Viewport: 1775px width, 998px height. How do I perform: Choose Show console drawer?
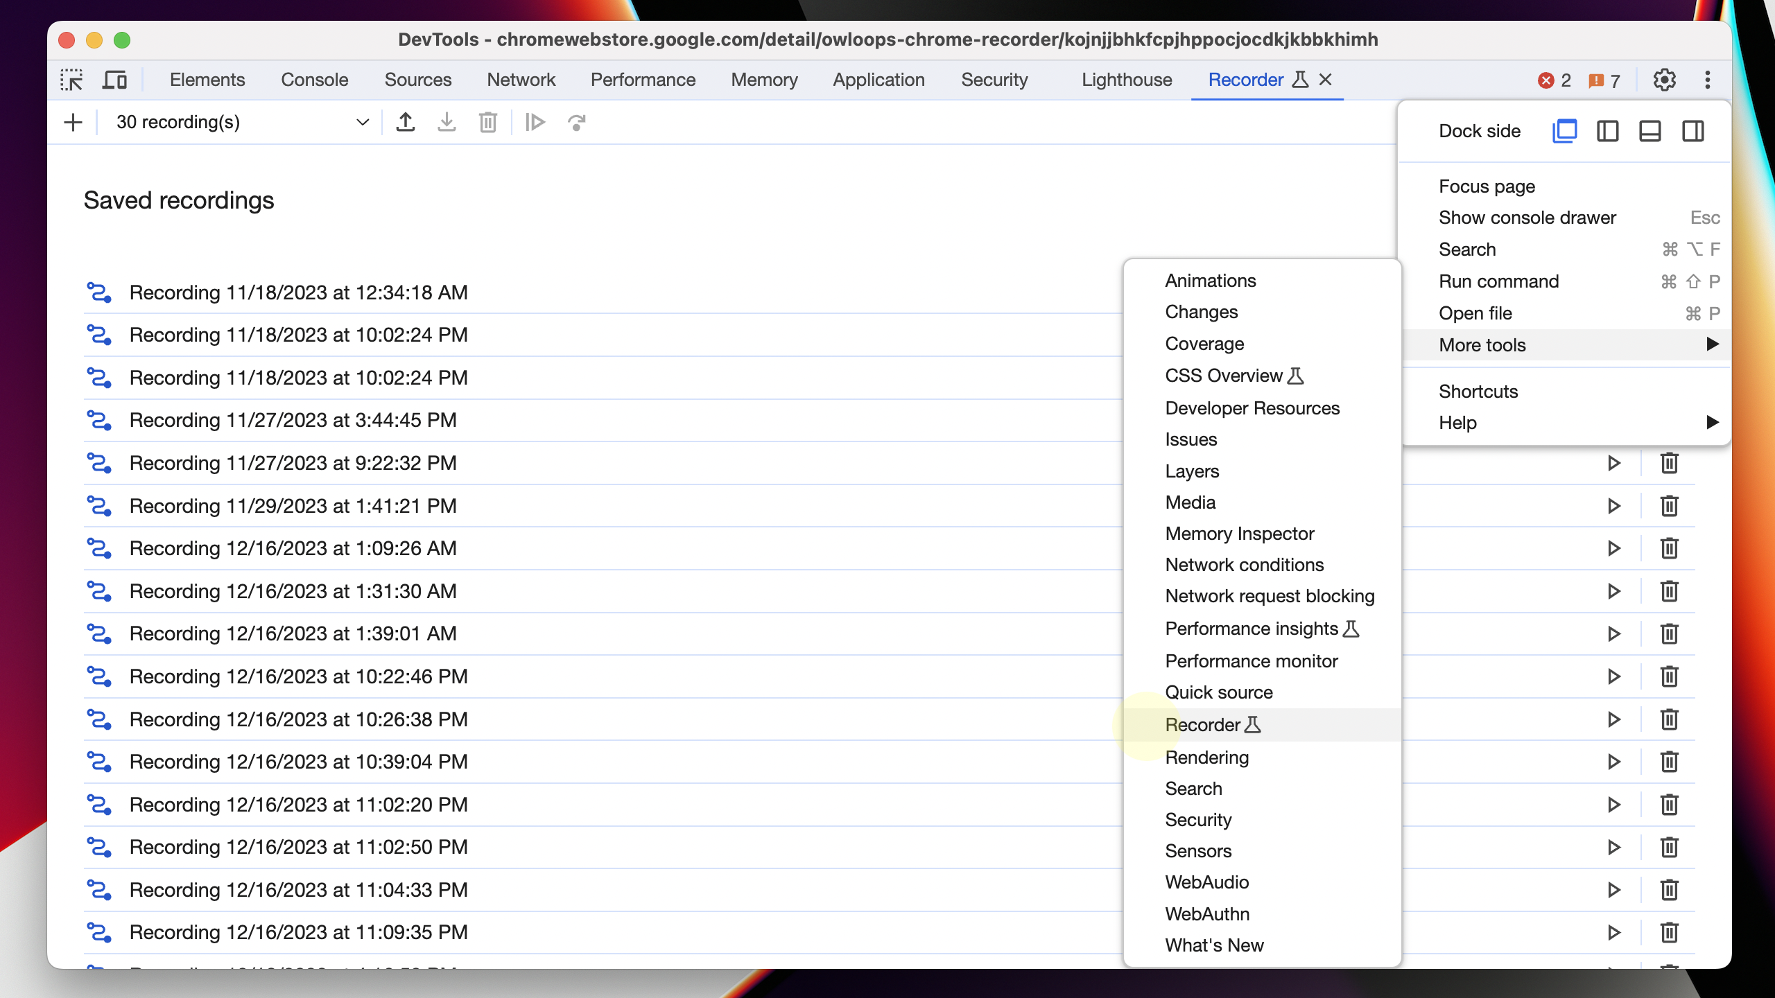pyautogui.click(x=1566, y=218)
